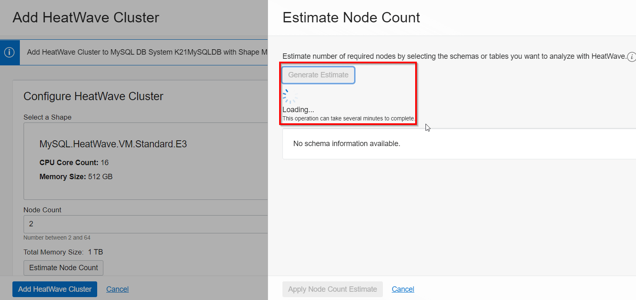Select the Add HeatWave Cluster panel title
This screenshot has height=300, width=636.
[86, 18]
